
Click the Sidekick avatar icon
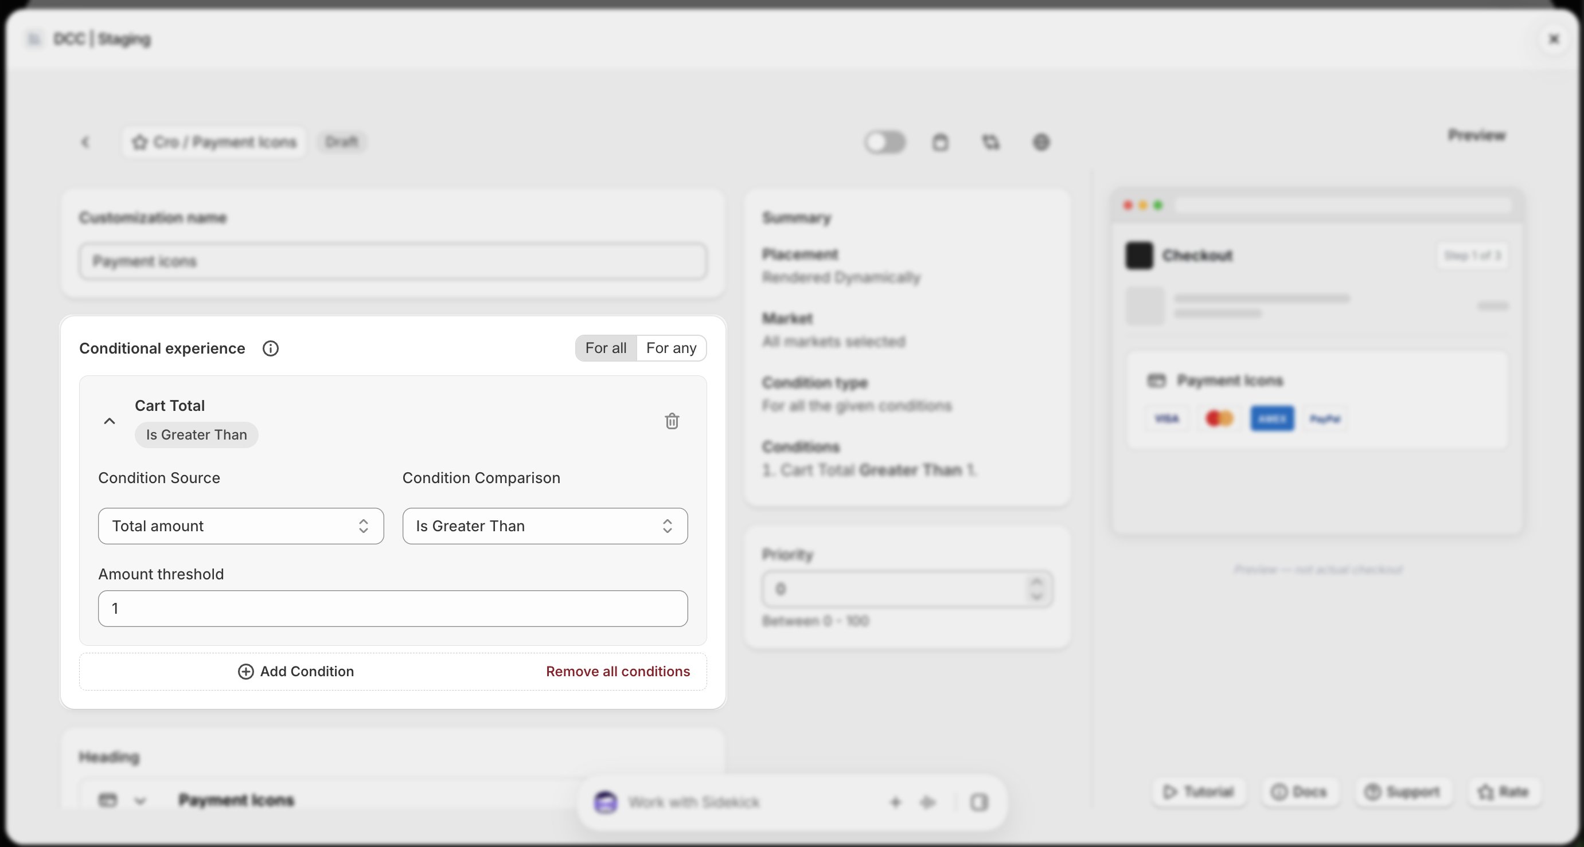click(606, 802)
